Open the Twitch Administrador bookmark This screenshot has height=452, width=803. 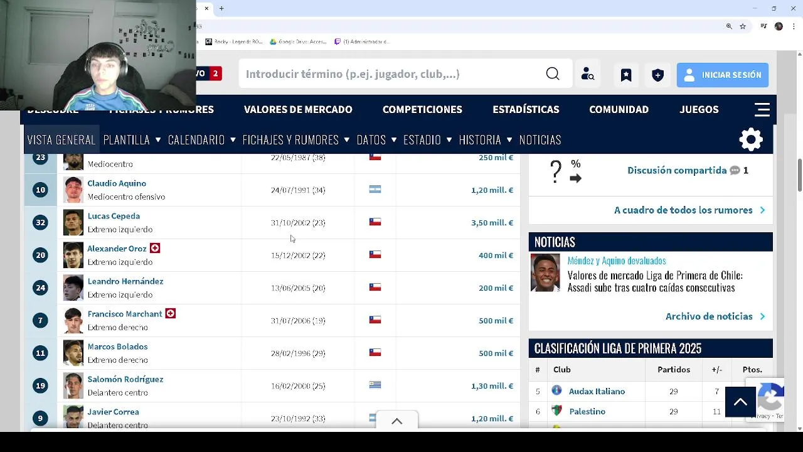362,42
